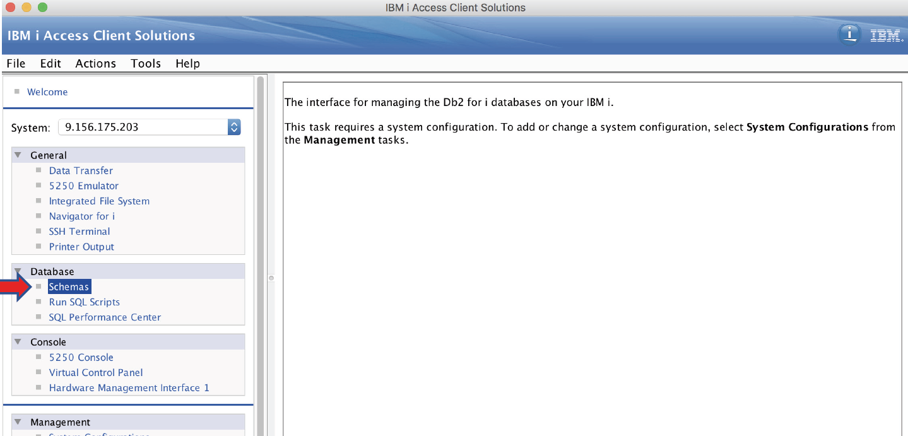Click the bullet icon next to Data Transfer

click(x=39, y=170)
